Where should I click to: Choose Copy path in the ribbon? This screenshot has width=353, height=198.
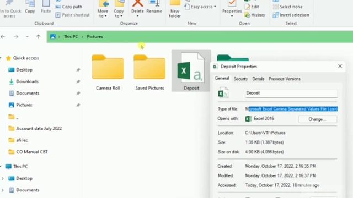pos(68,7)
